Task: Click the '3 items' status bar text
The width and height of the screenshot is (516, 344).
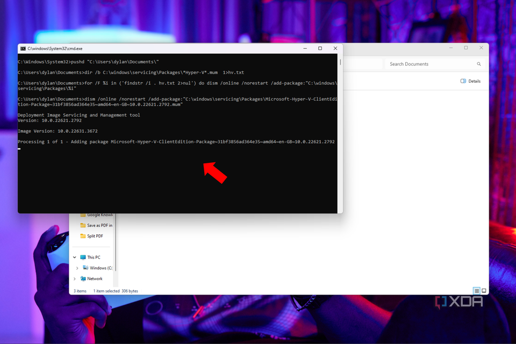Action: [x=80, y=291]
